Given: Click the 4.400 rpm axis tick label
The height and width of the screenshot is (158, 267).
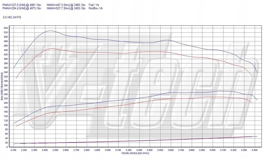Looking at the screenshot, I should [x=255, y=150].
